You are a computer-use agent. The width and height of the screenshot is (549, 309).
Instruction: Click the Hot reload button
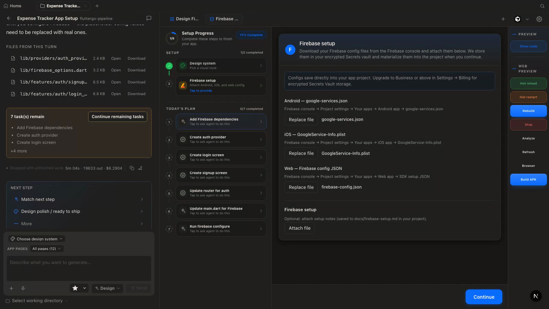point(528,83)
